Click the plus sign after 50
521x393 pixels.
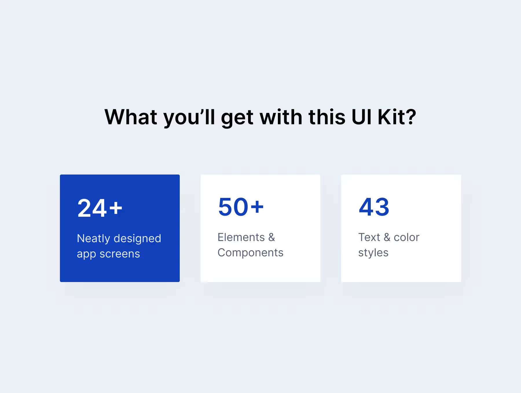pos(257,207)
